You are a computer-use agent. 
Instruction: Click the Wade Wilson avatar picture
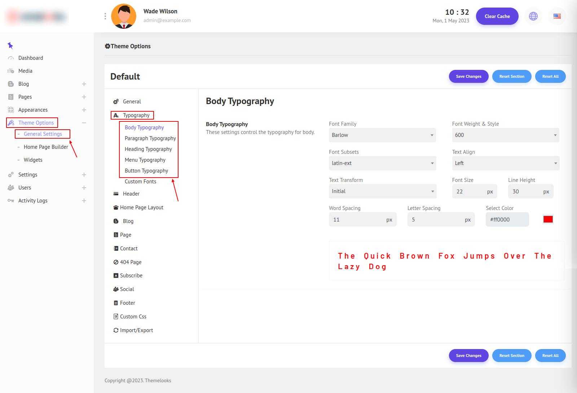pyautogui.click(x=124, y=16)
